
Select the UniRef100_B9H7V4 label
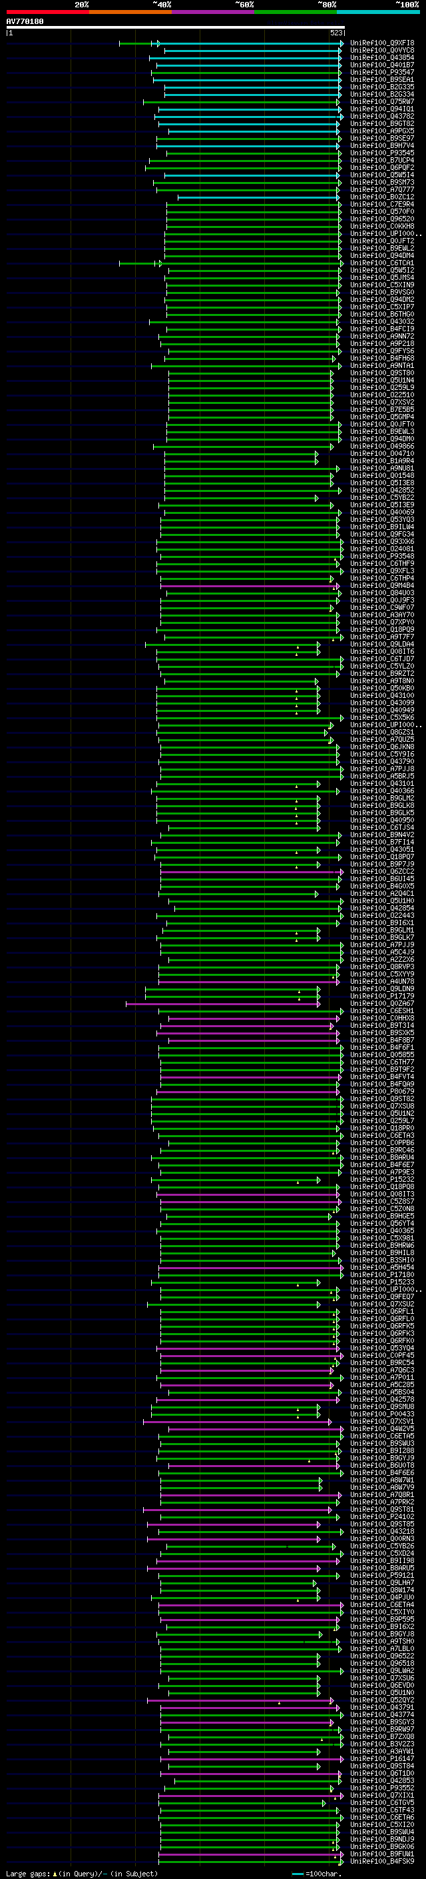point(381,146)
